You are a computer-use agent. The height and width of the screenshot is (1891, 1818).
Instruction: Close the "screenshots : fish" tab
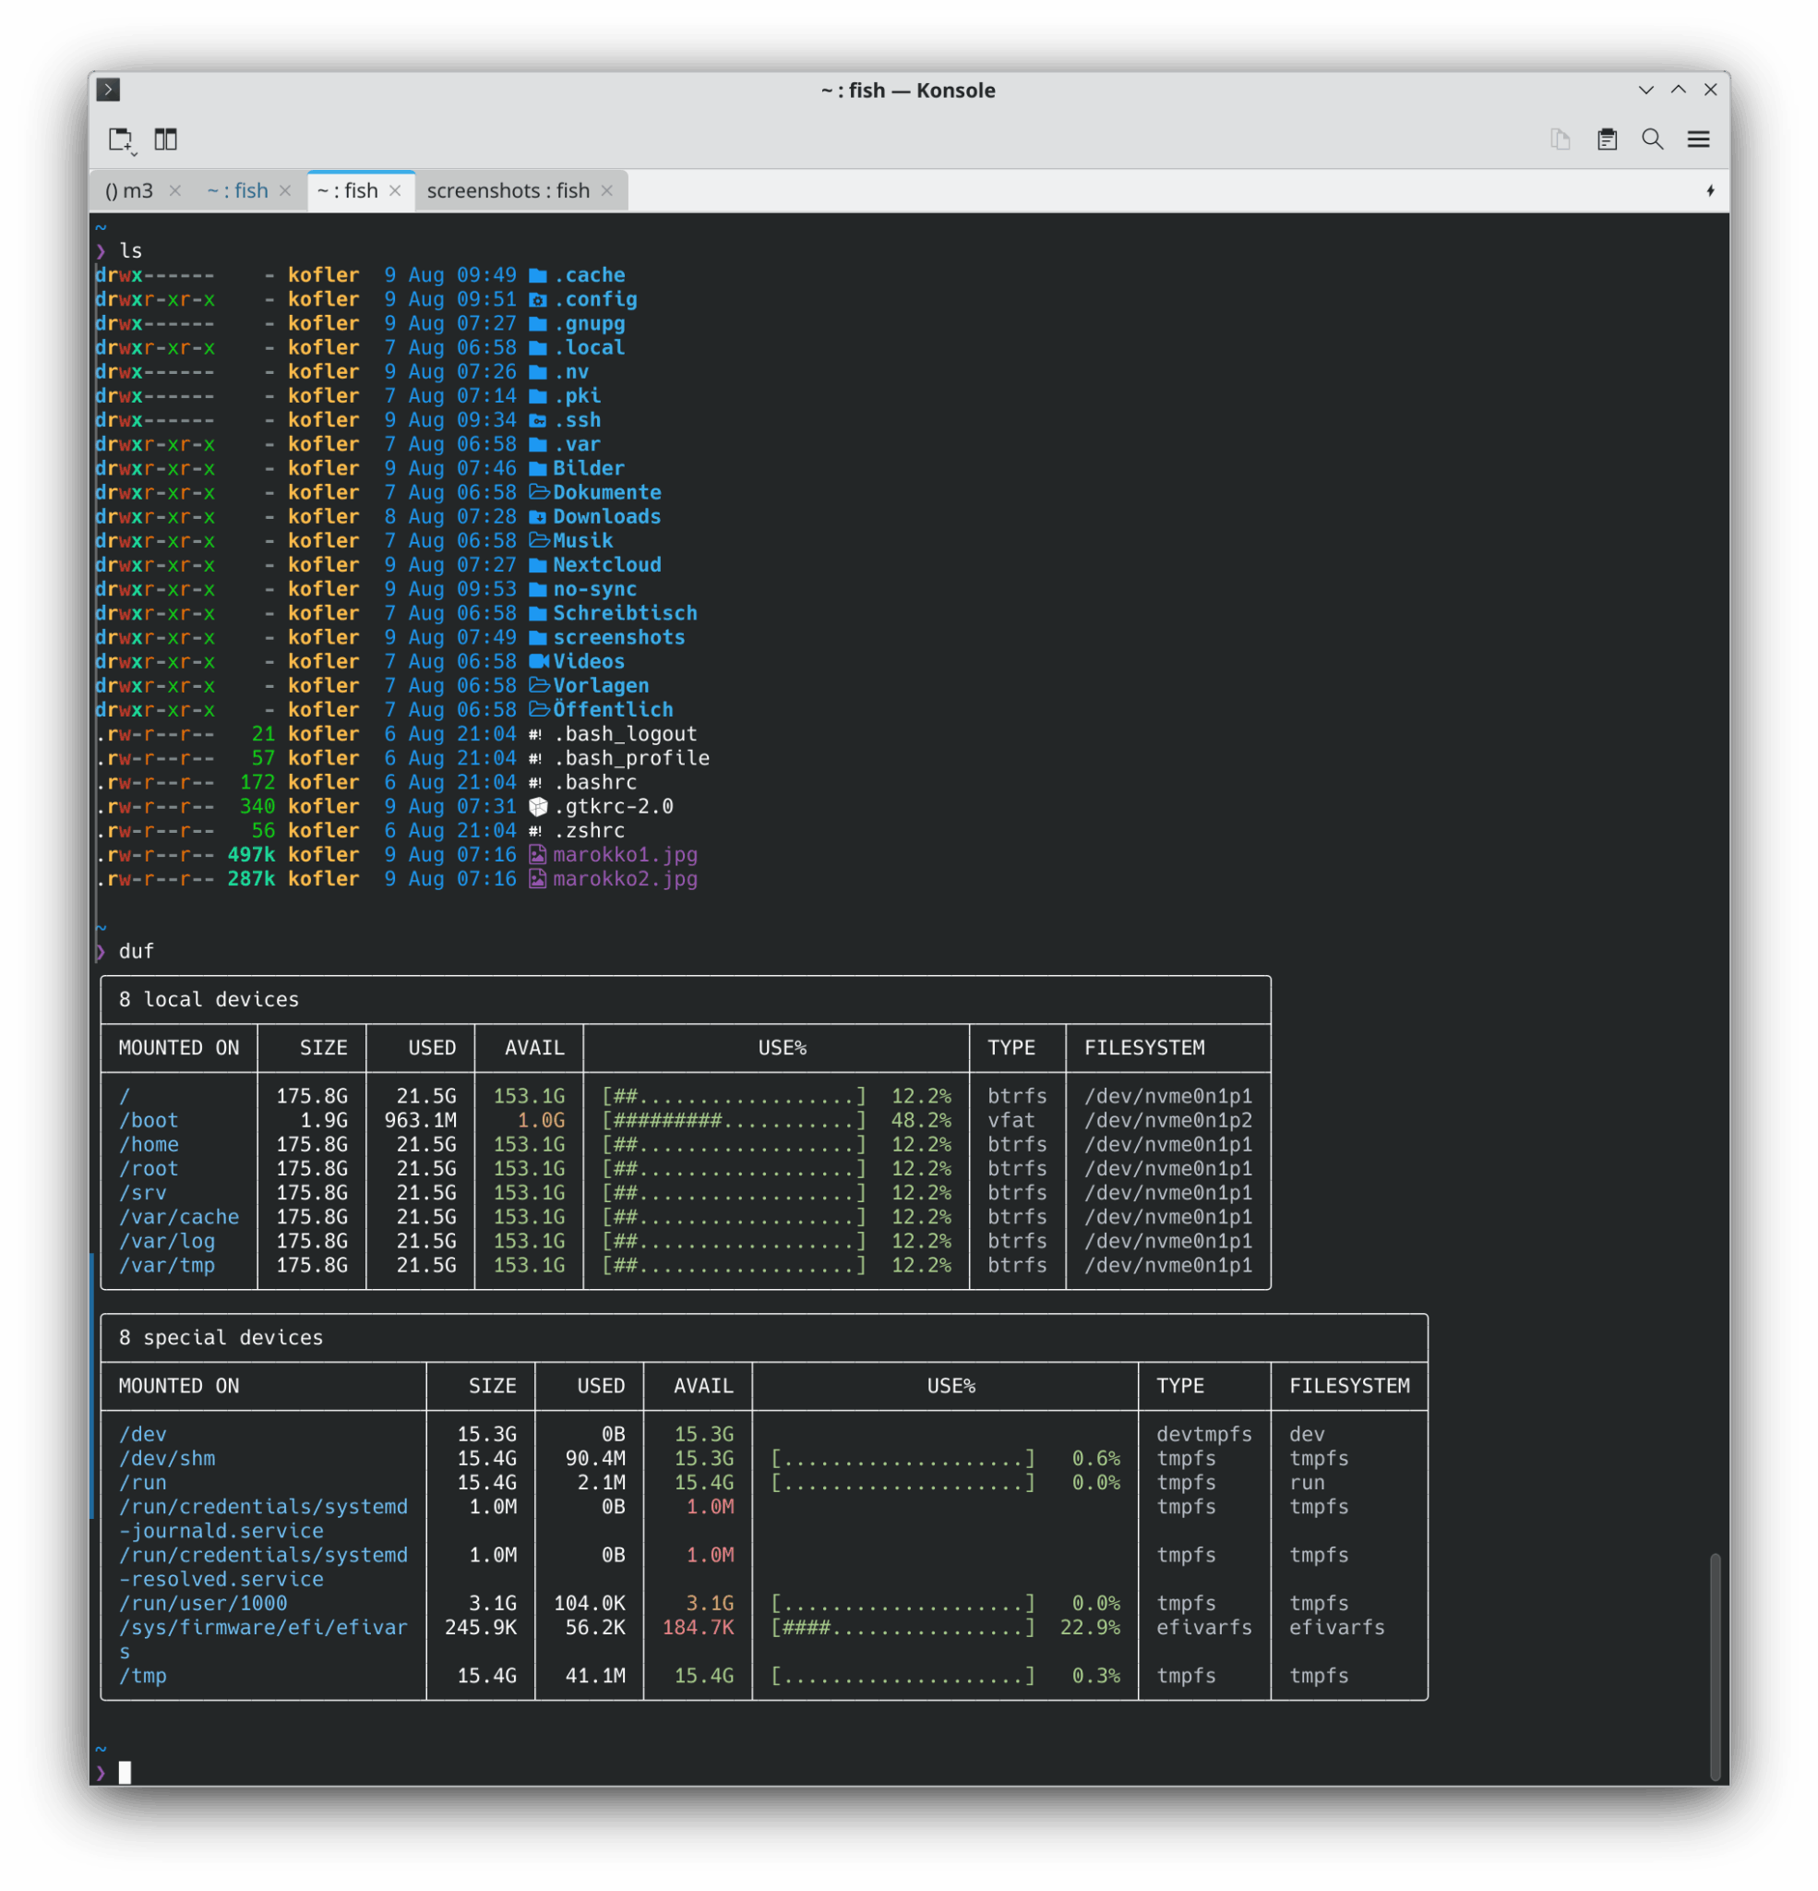point(606,191)
